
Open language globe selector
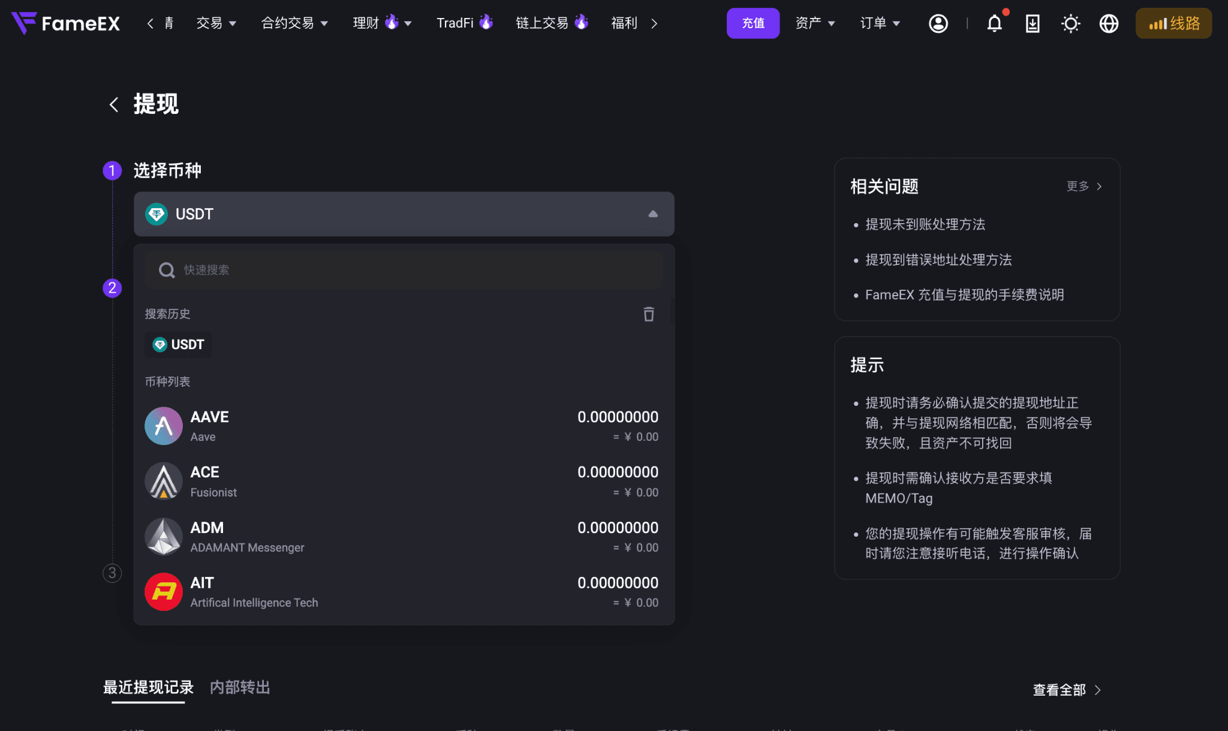1109,23
